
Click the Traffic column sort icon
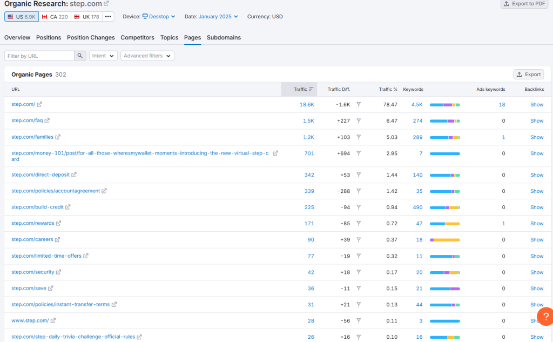coord(311,89)
